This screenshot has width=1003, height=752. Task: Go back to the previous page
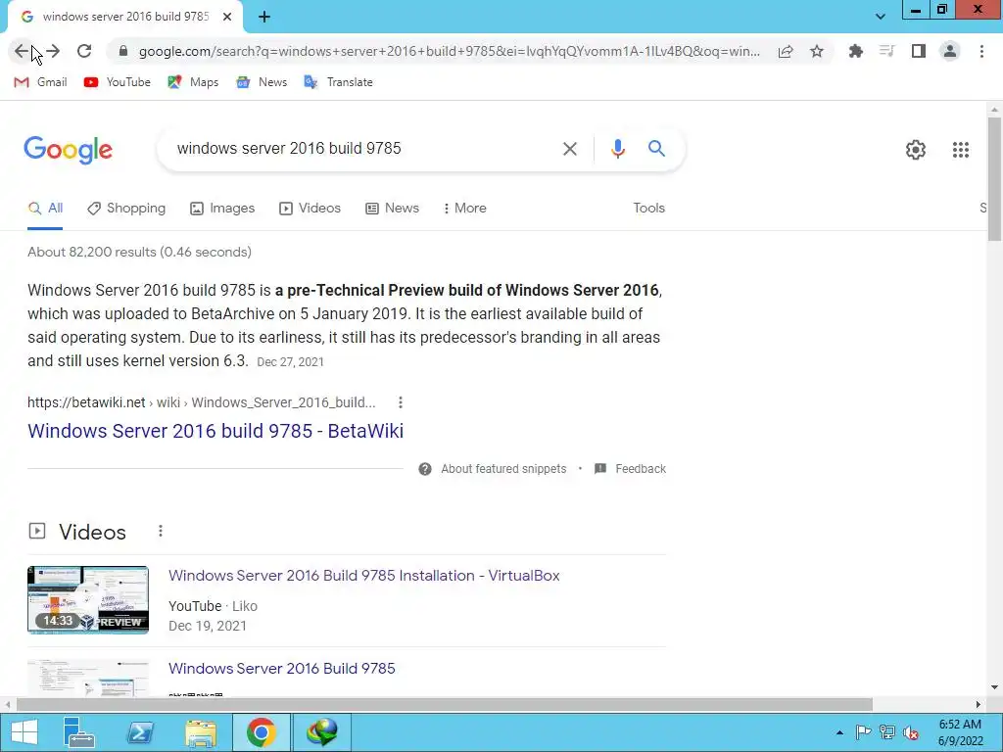22,51
